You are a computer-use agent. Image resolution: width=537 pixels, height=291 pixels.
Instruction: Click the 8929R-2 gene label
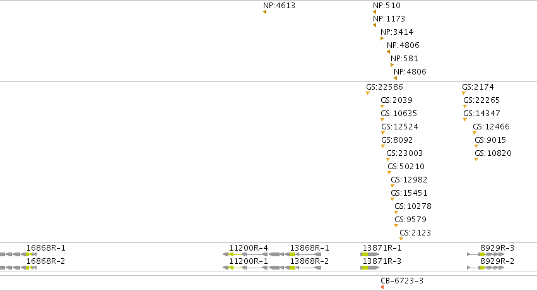tap(497, 261)
